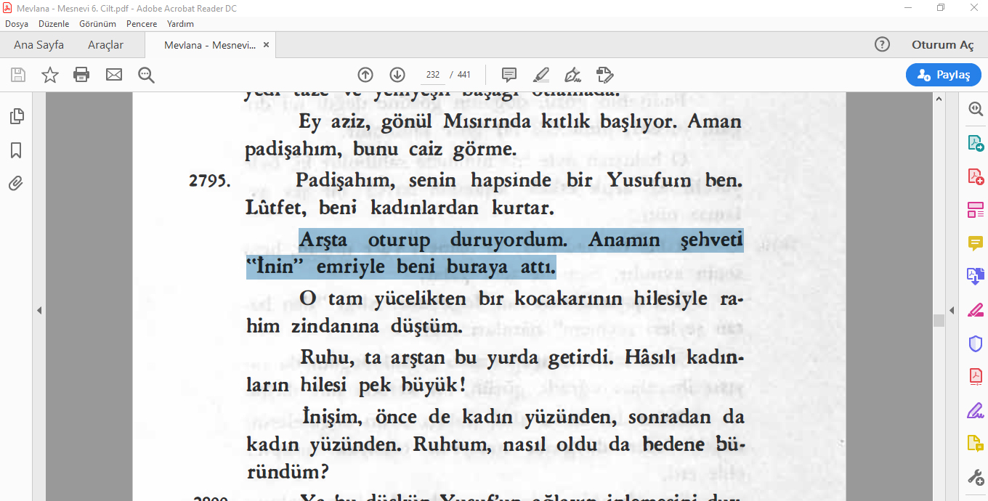Save the file with the floppy disk icon

18,75
